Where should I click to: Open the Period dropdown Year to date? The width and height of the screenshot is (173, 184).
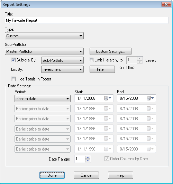43,99
